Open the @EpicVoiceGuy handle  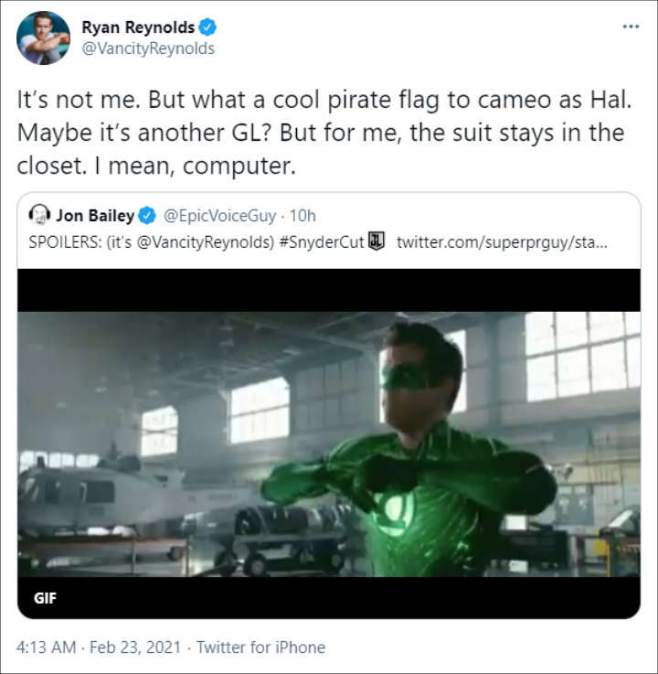219,216
